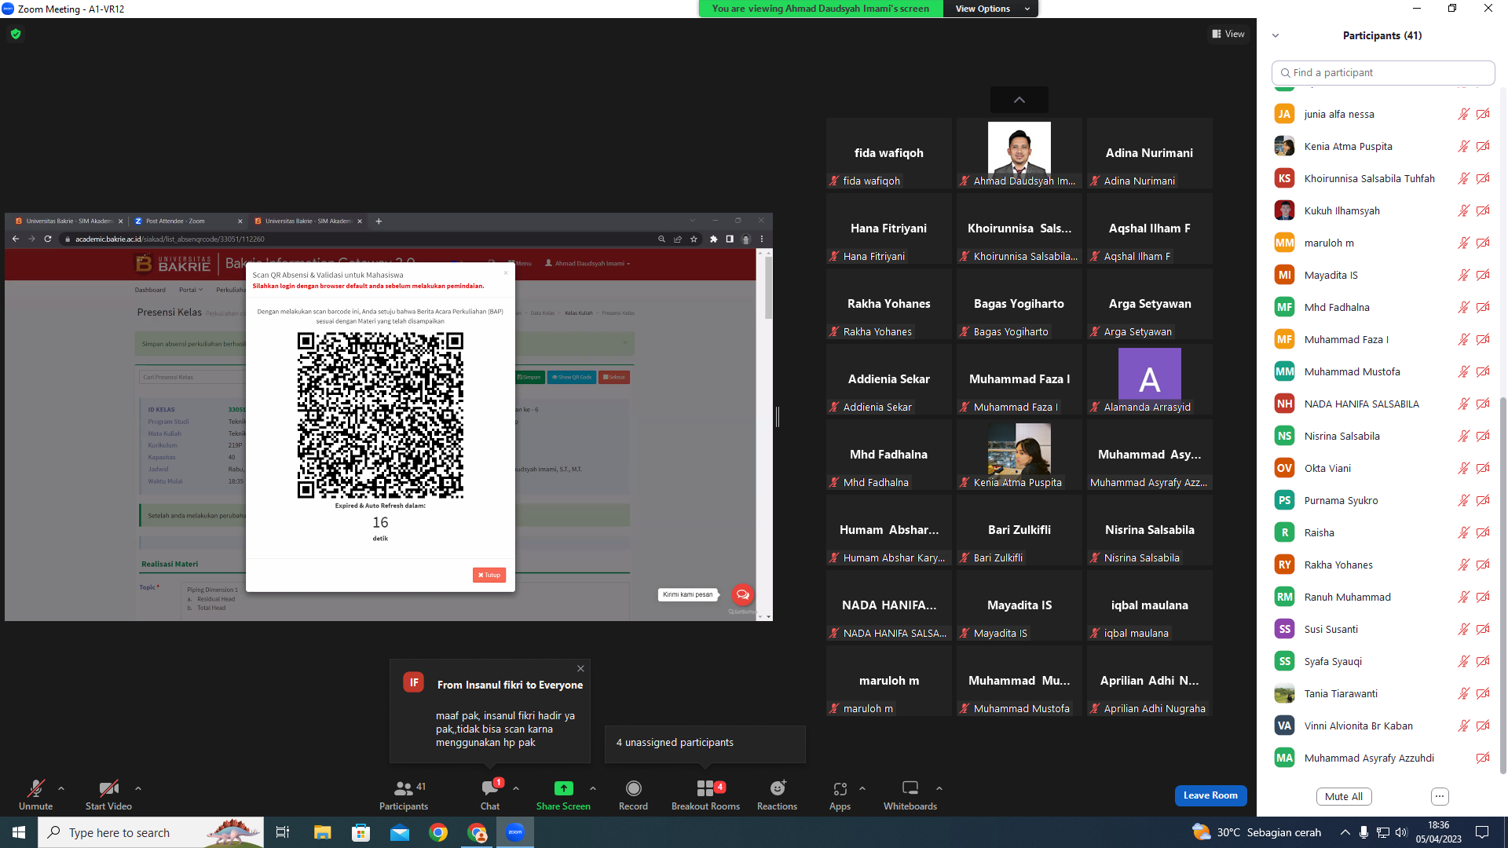Show hidden system tray icons

(1345, 832)
